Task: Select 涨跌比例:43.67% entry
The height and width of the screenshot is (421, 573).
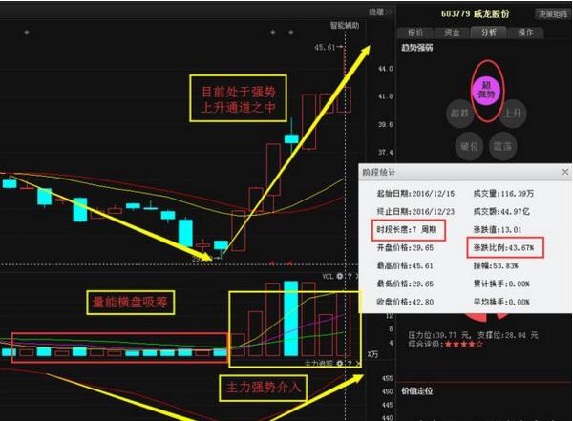Action: pyautogui.click(x=503, y=248)
